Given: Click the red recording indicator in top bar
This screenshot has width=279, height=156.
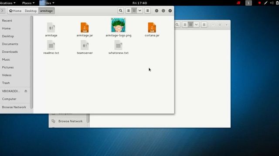Looking at the screenshot, I should click(x=259, y=3).
